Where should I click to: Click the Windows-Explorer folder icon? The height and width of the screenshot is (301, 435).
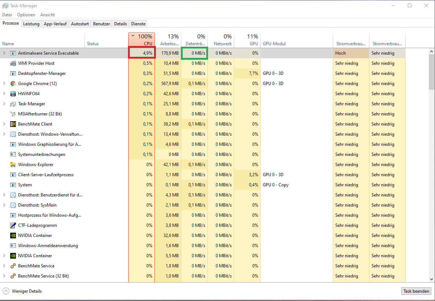click(13, 165)
